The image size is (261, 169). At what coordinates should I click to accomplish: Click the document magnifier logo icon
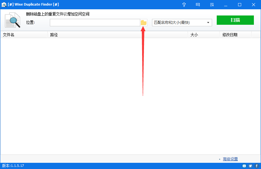pyautogui.click(x=13, y=20)
